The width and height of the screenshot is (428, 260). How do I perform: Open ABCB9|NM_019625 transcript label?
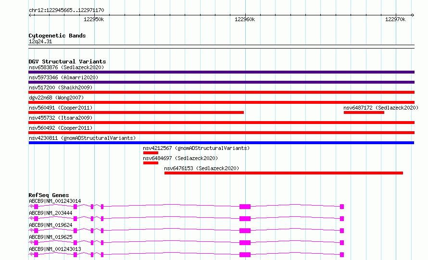point(50,237)
